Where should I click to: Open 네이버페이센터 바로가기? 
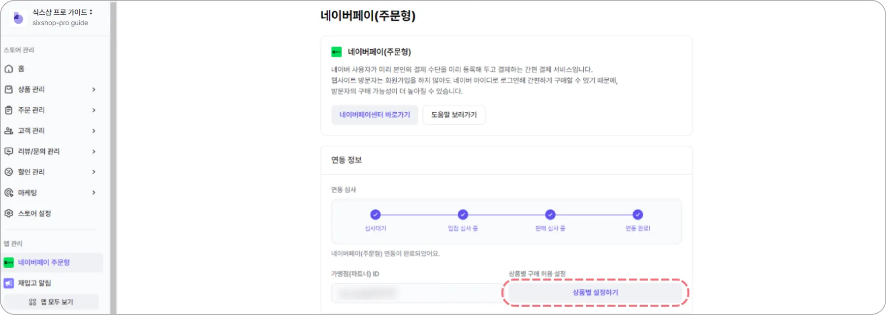pyautogui.click(x=375, y=115)
